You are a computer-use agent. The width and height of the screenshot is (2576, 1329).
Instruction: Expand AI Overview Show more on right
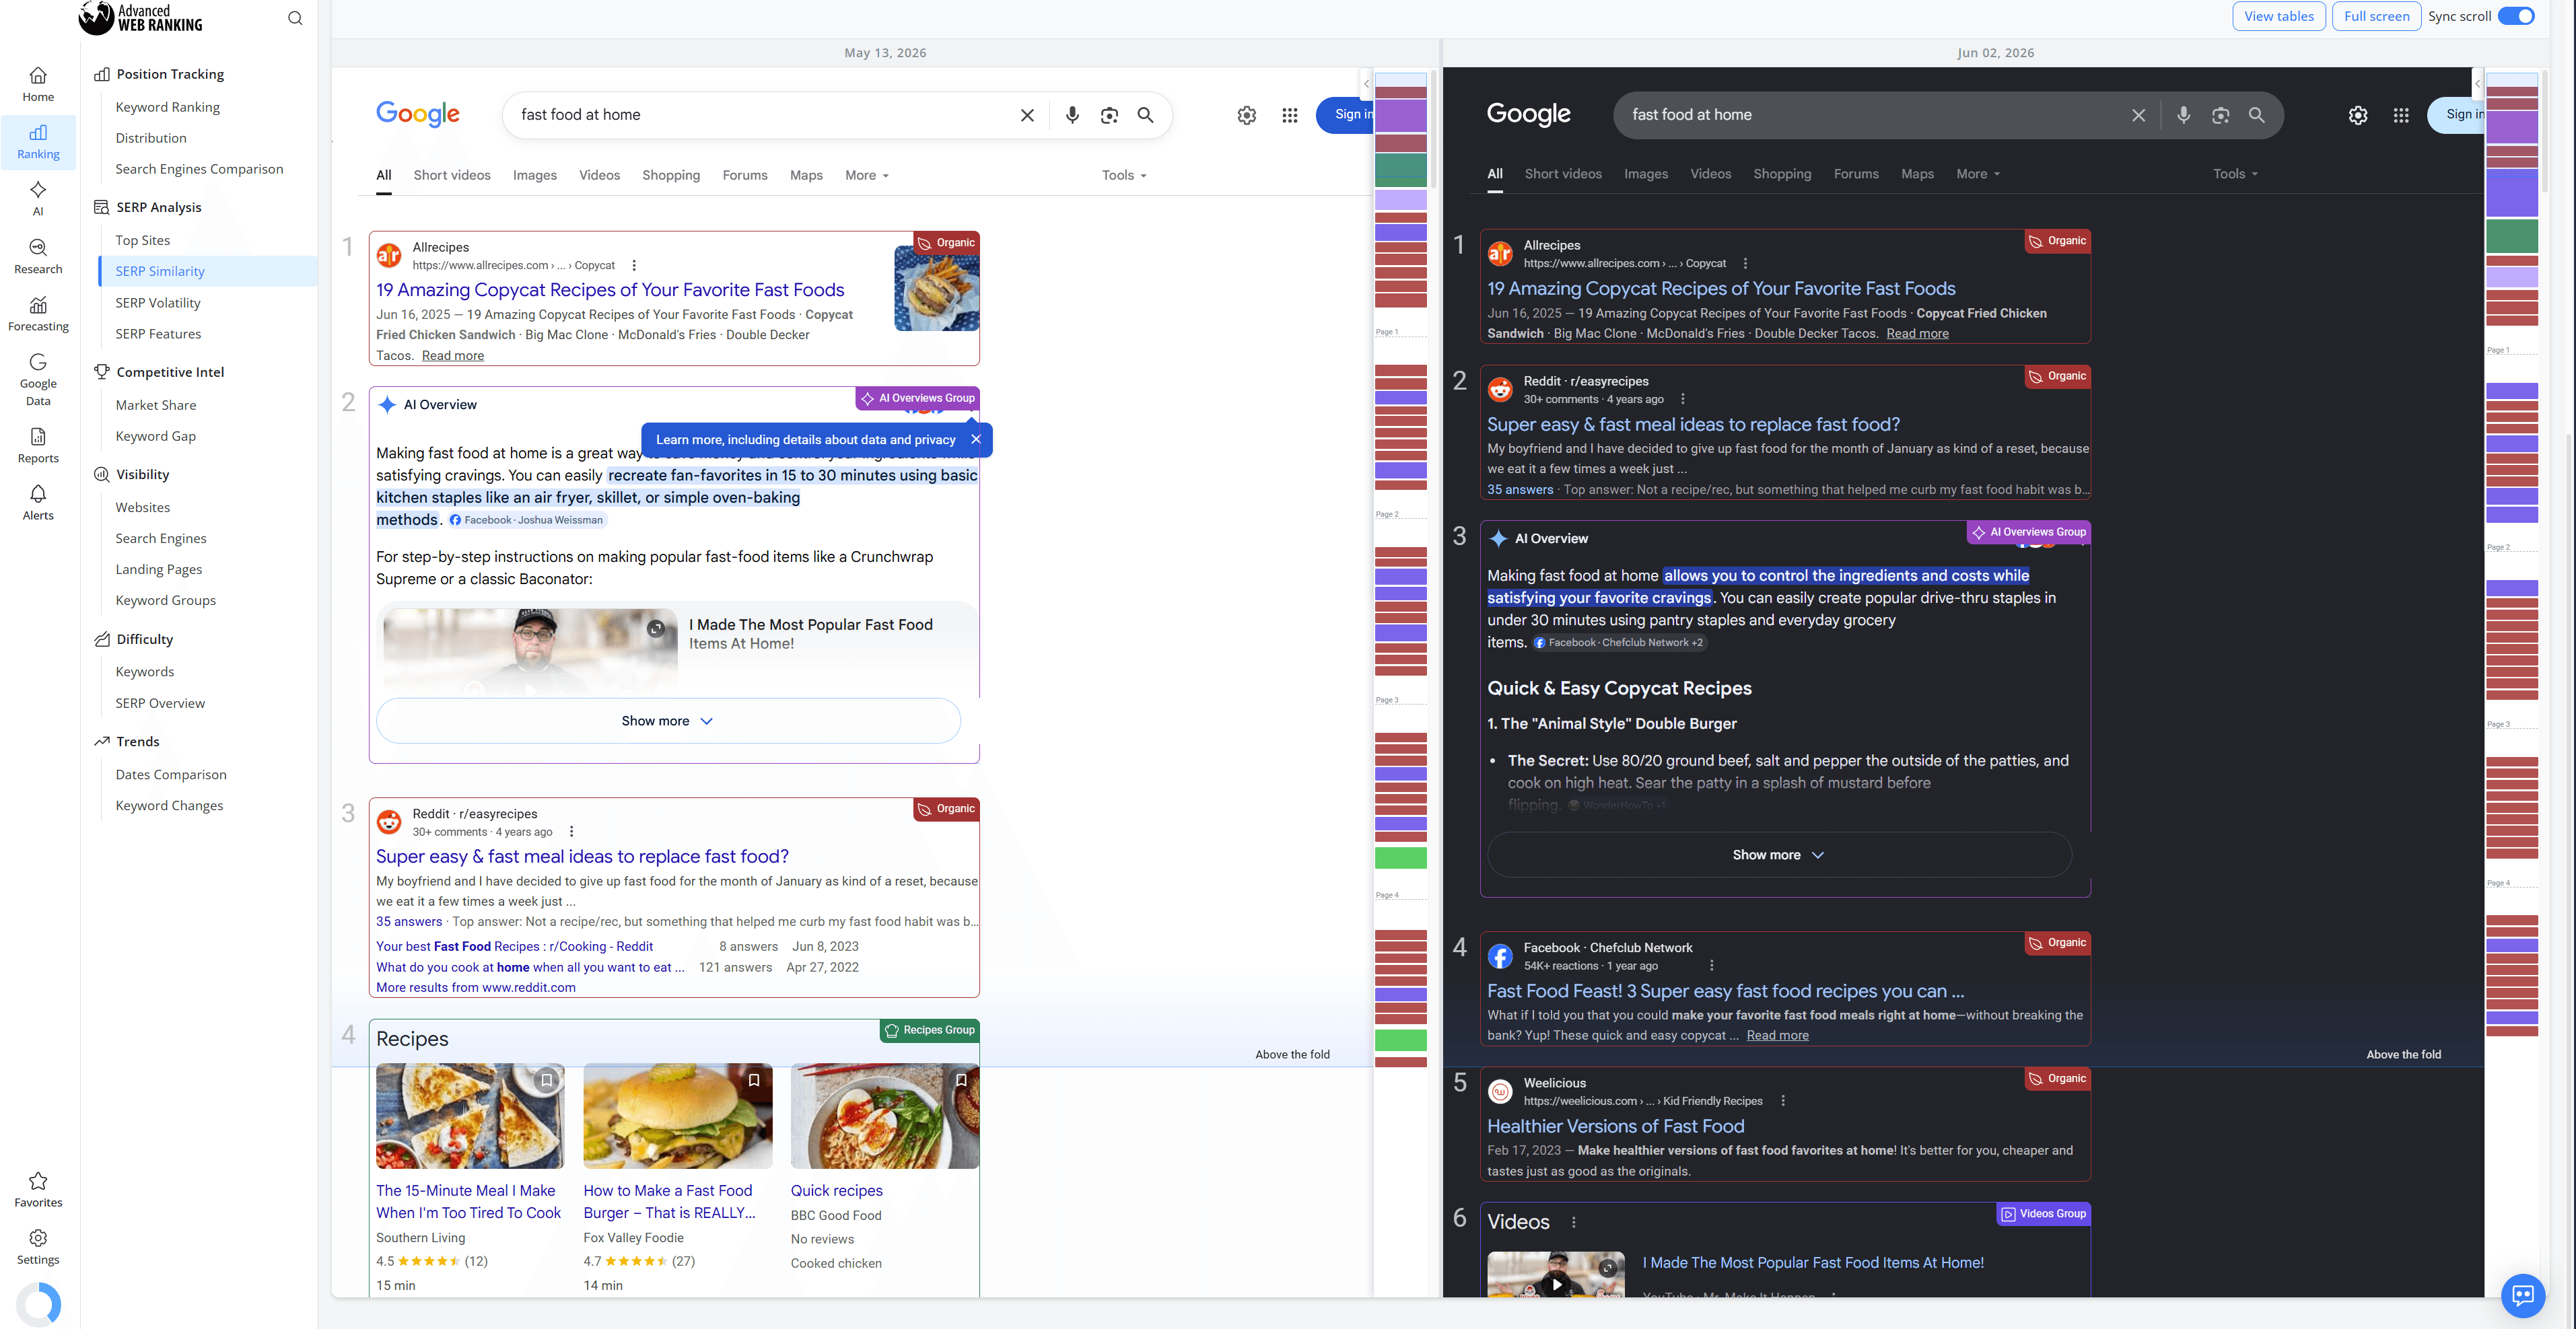click(x=1779, y=855)
